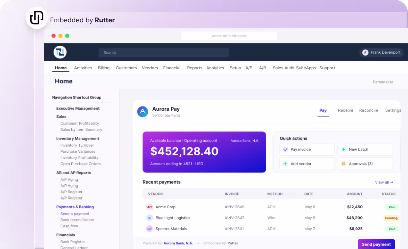408x249 pixels.
Task: Select the Pay tab in Aurora Pay
Action: pyautogui.click(x=323, y=110)
